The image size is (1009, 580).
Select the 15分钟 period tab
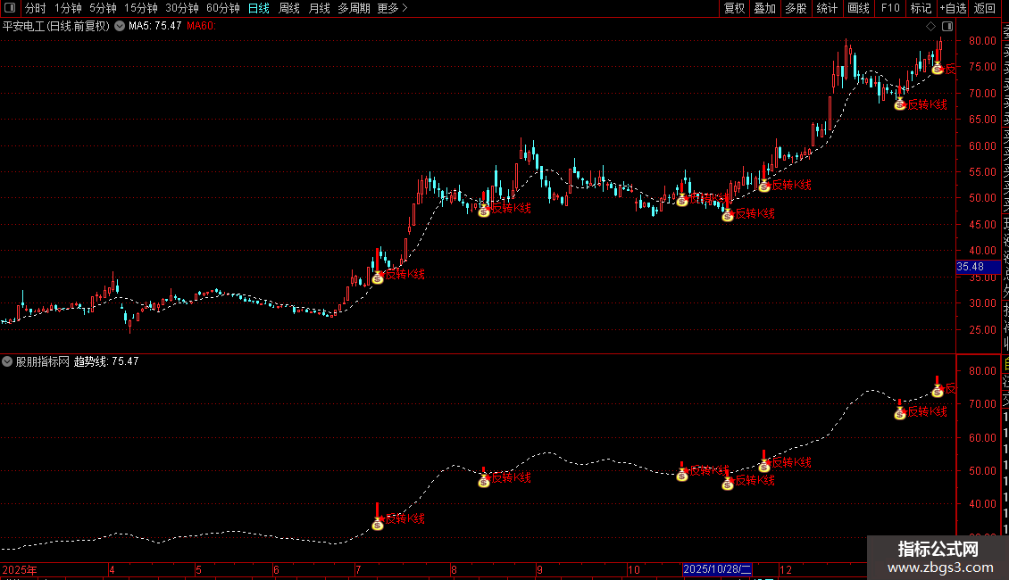pos(140,8)
